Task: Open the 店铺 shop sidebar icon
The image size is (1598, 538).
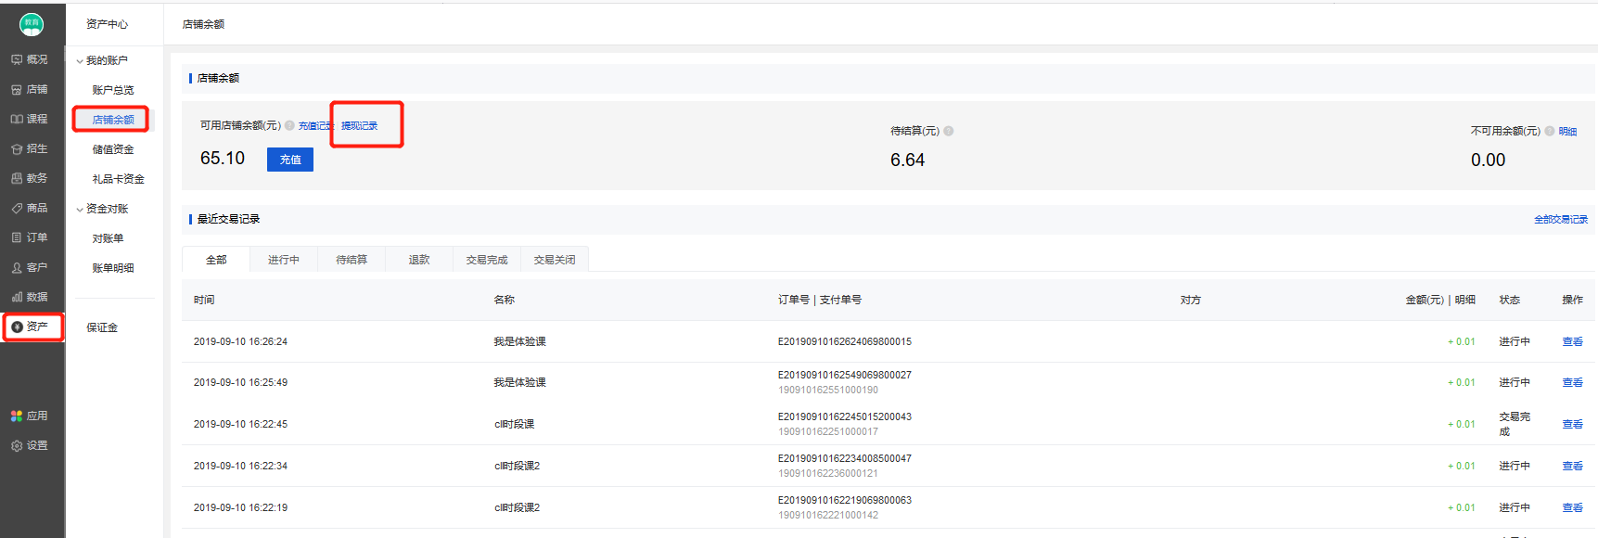Action: [17, 90]
